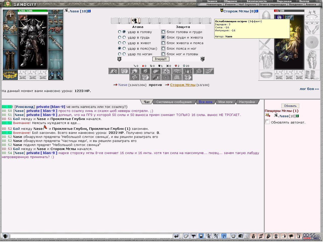Click the x2 effect icon on Nase
Screen dimensions: 323x242
(23, 17)
